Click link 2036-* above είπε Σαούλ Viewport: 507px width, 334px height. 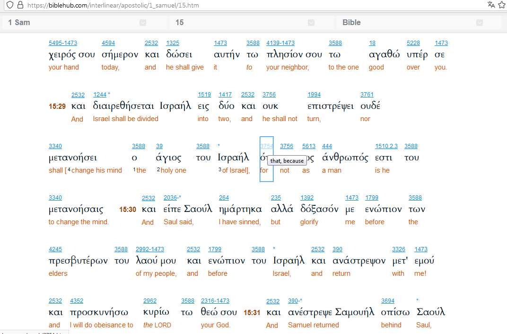[x=172, y=198]
